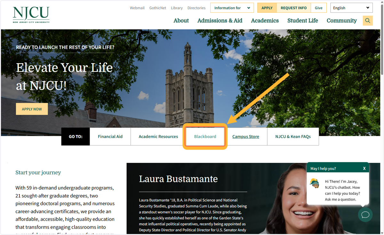Click the Jacey chatbot avatar
Viewport: 384px width, 235px height.
315,183
